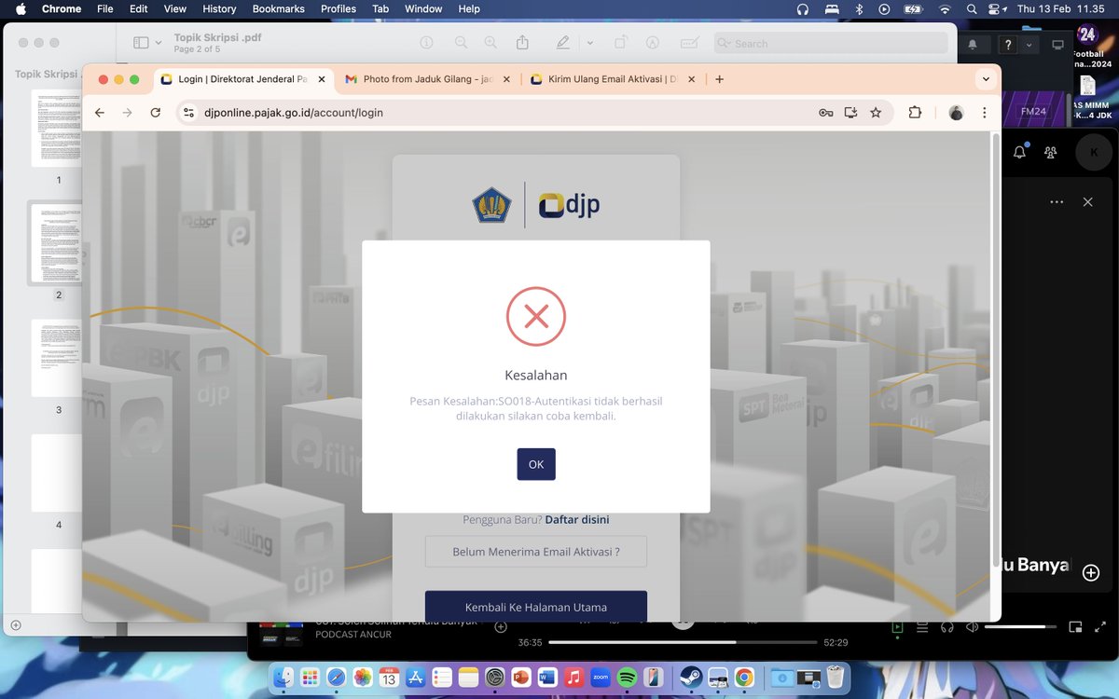Go forward in Chrome
1119x699 pixels.
(128, 113)
